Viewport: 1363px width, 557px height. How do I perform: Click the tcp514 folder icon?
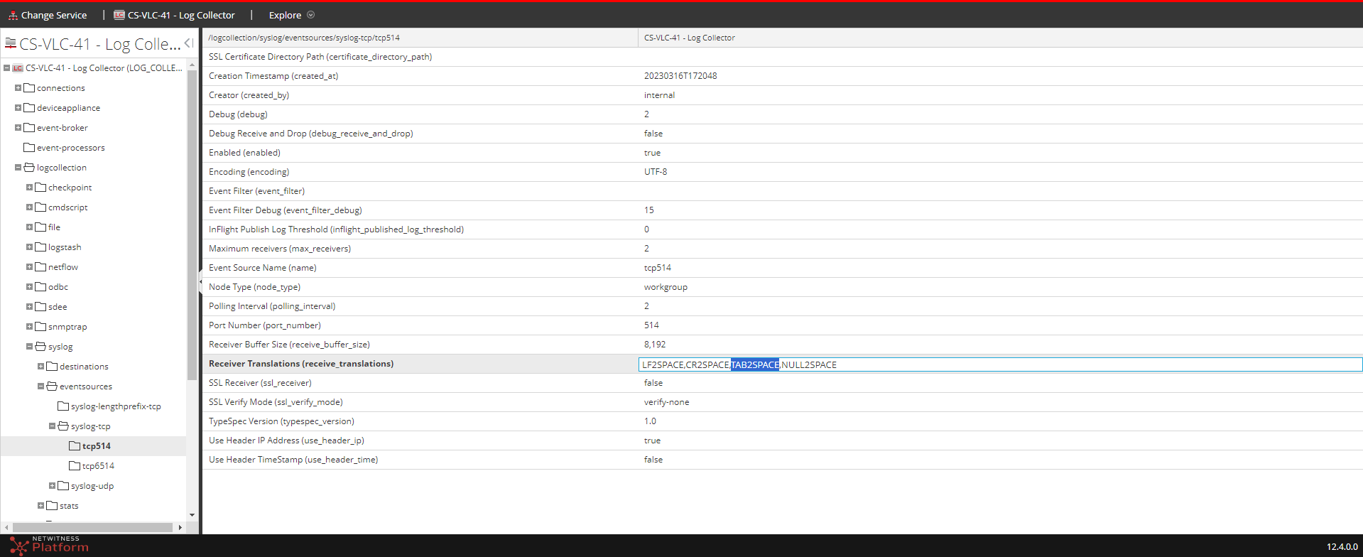pyautogui.click(x=75, y=446)
